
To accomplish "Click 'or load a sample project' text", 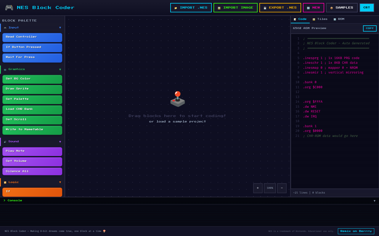I will [x=177, y=122].
